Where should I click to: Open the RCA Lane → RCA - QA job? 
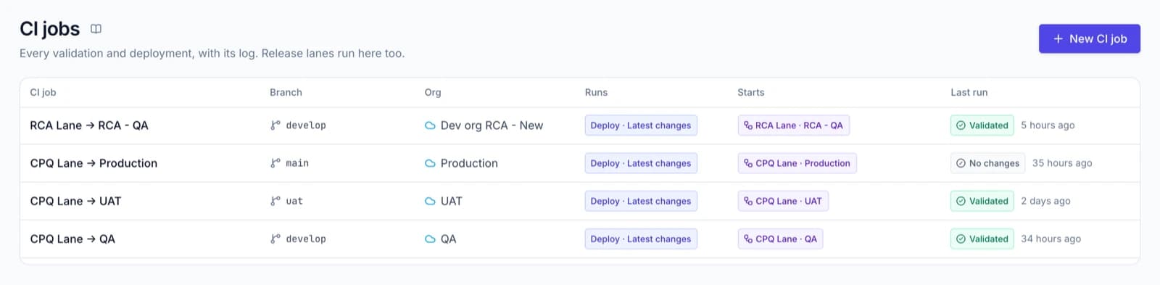point(89,125)
